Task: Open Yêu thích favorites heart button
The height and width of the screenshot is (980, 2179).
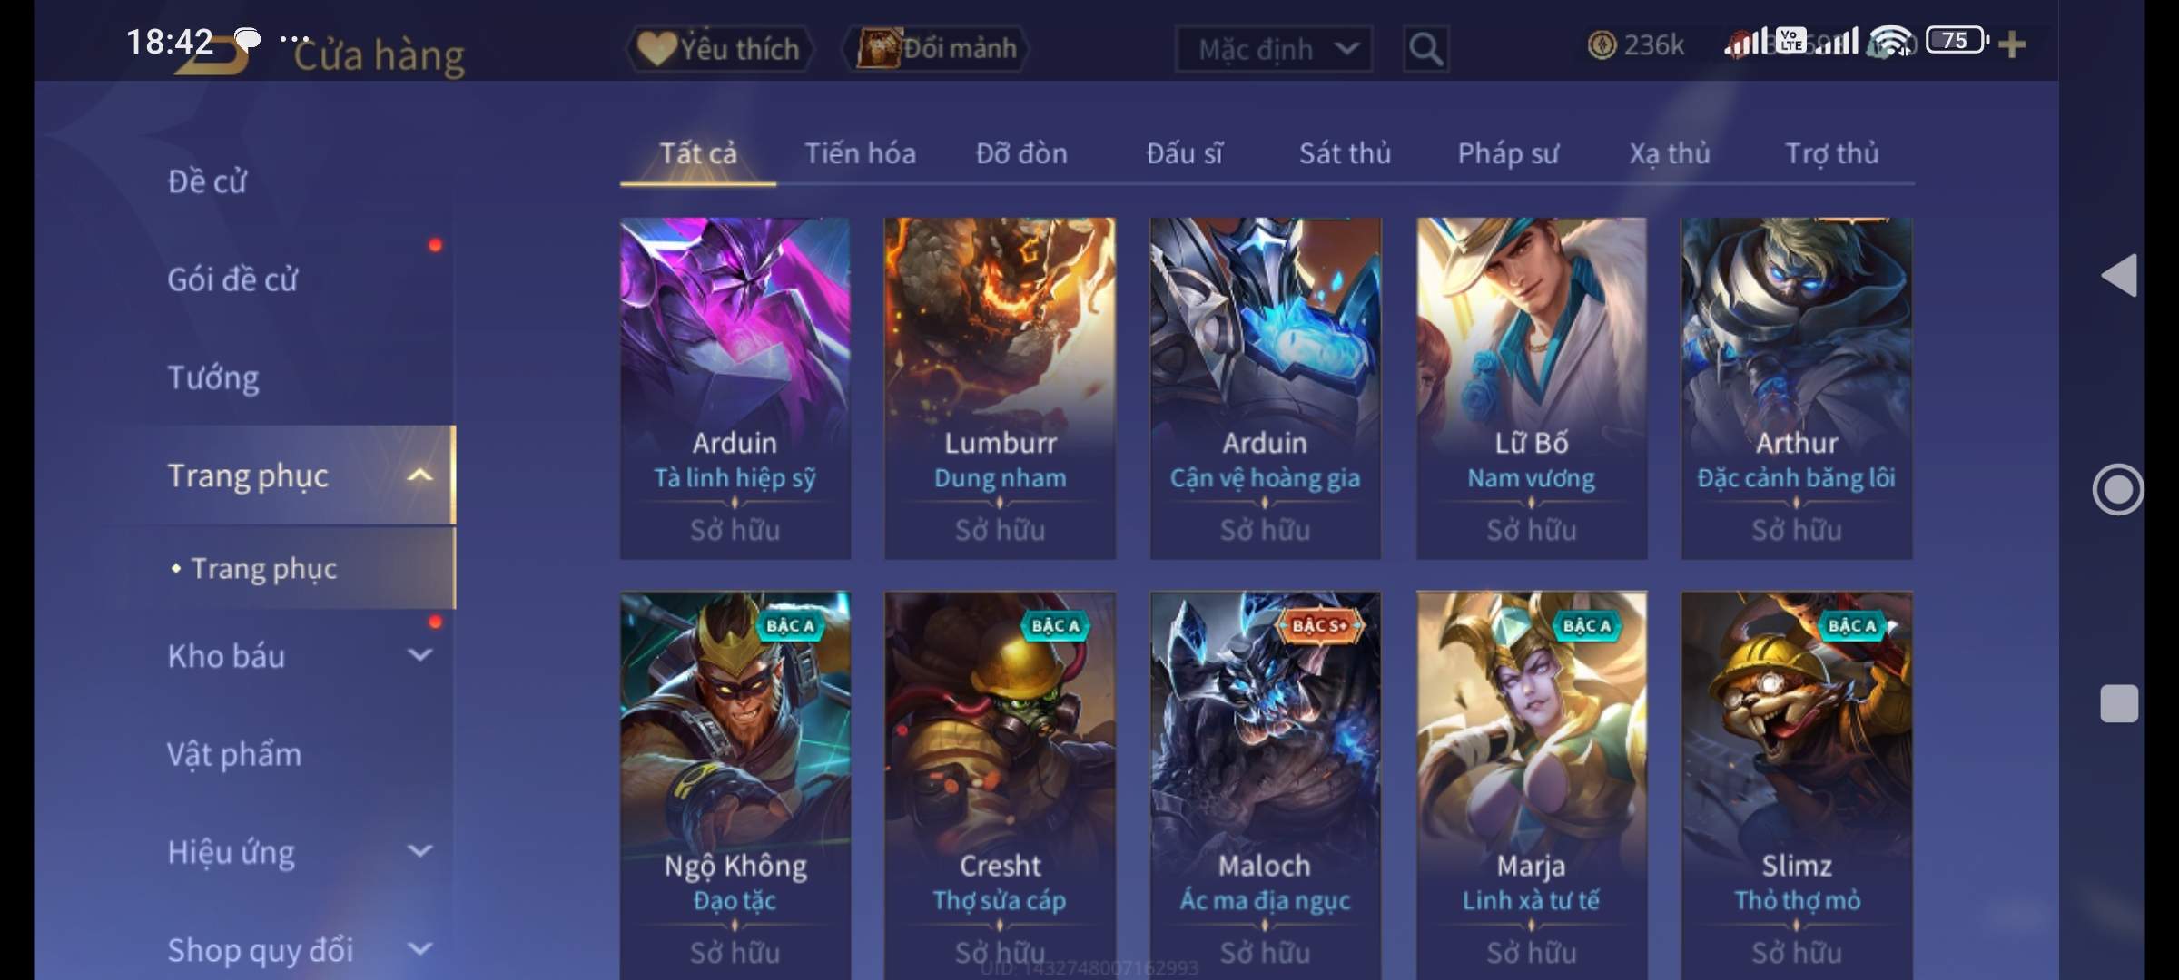Action: pyautogui.click(x=719, y=48)
